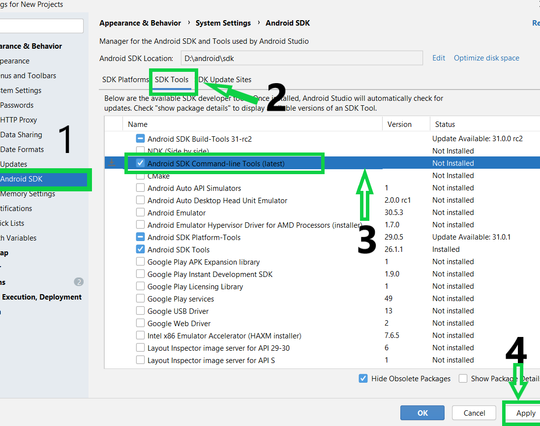Click System Settings in the breadcrumb
540x426 pixels.
(x=223, y=23)
